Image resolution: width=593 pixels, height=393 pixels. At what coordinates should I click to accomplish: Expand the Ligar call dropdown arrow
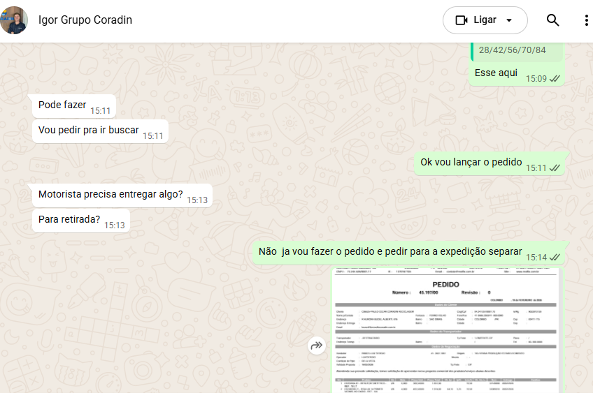[509, 20]
